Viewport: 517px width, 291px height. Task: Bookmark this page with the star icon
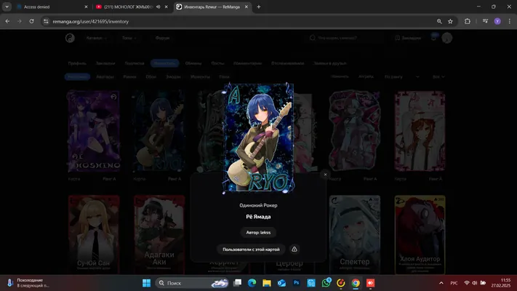(450, 21)
